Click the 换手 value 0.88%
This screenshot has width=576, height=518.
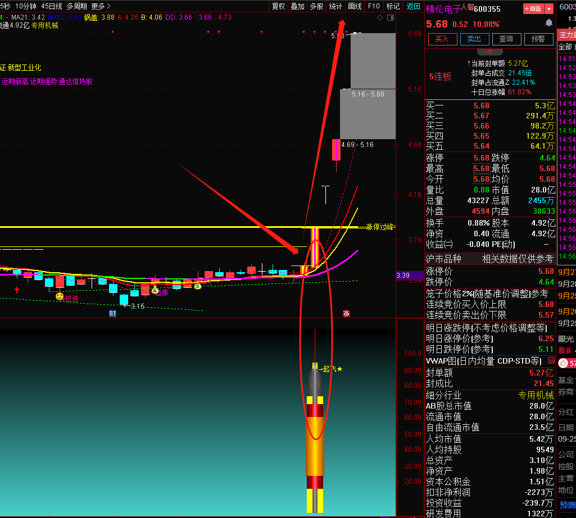(x=478, y=223)
